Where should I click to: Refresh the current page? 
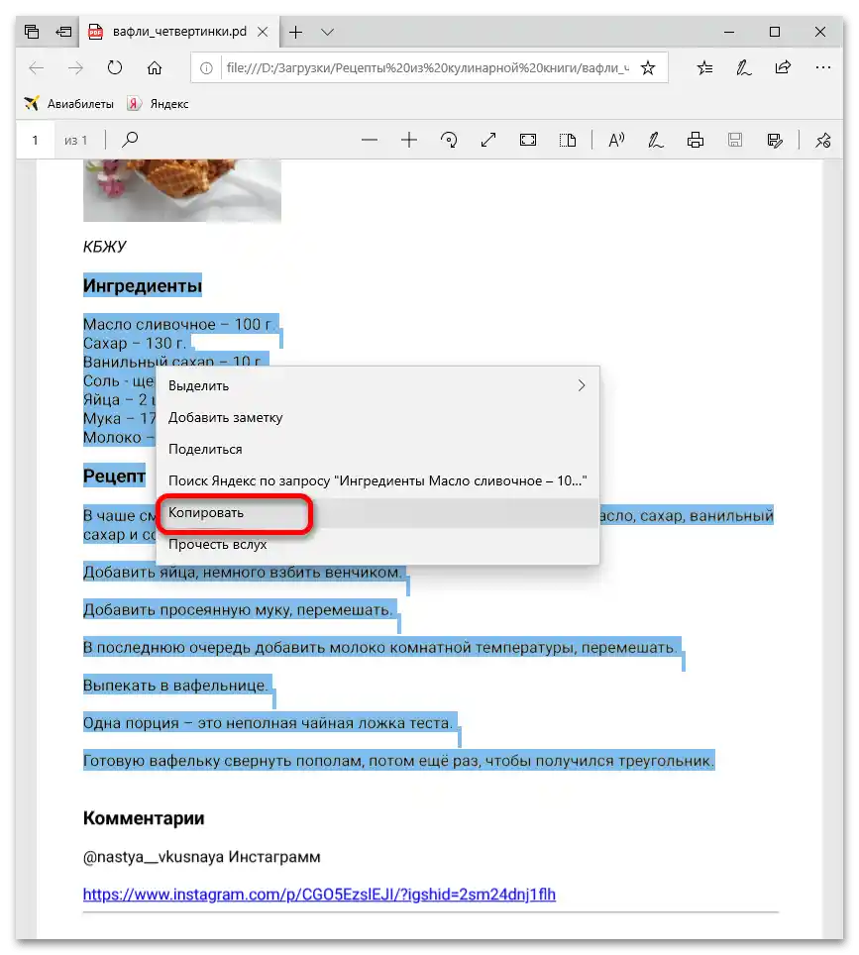pyautogui.click(x=115, y=67)
